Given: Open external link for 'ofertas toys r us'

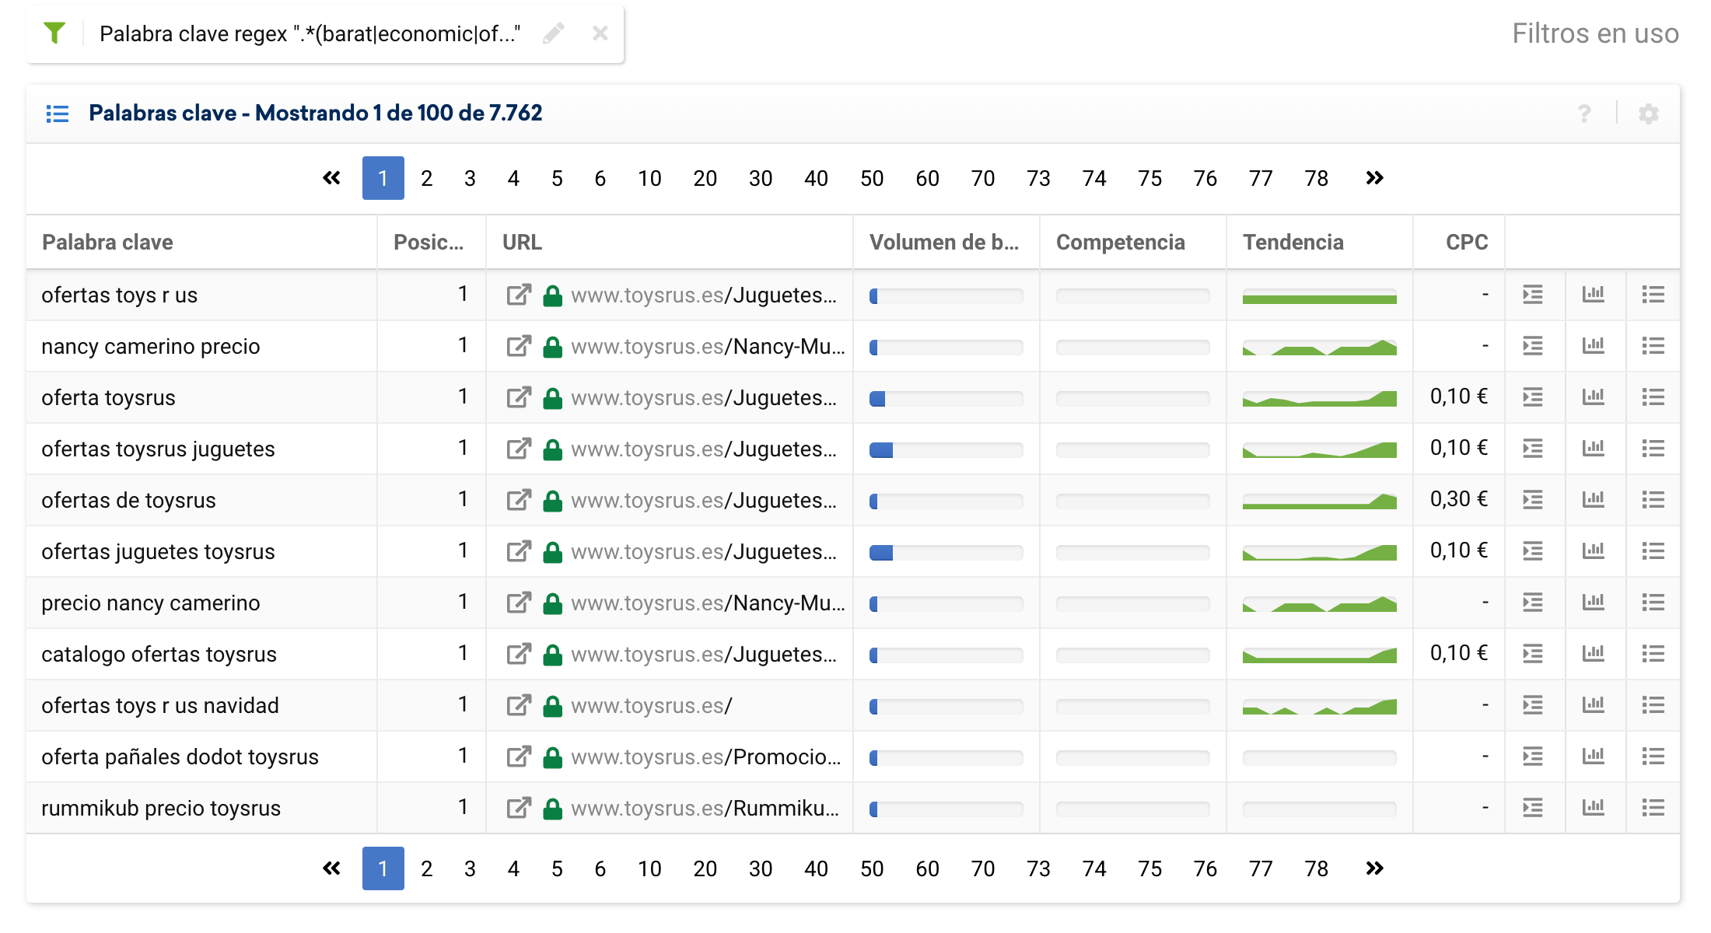Looking at the screenshot, I should [519, 295].
